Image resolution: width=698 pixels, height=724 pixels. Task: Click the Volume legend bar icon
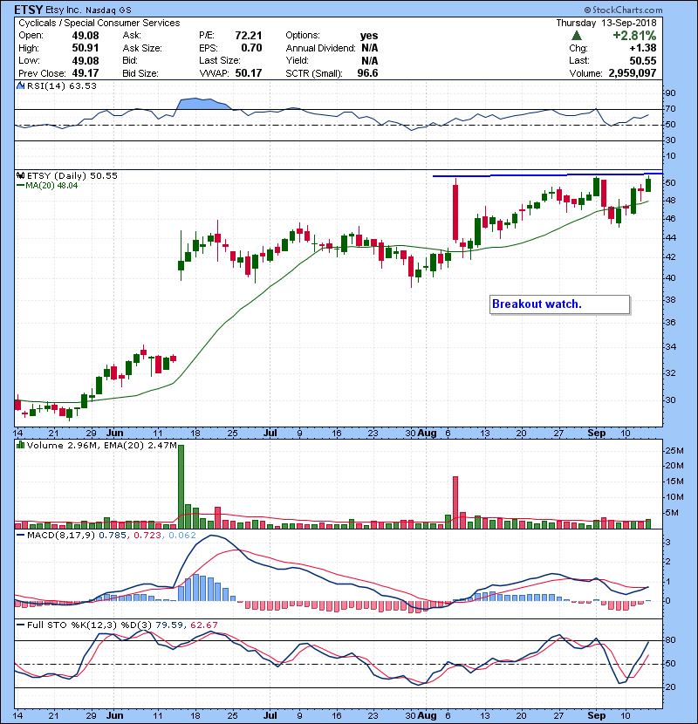pos(19,446)
